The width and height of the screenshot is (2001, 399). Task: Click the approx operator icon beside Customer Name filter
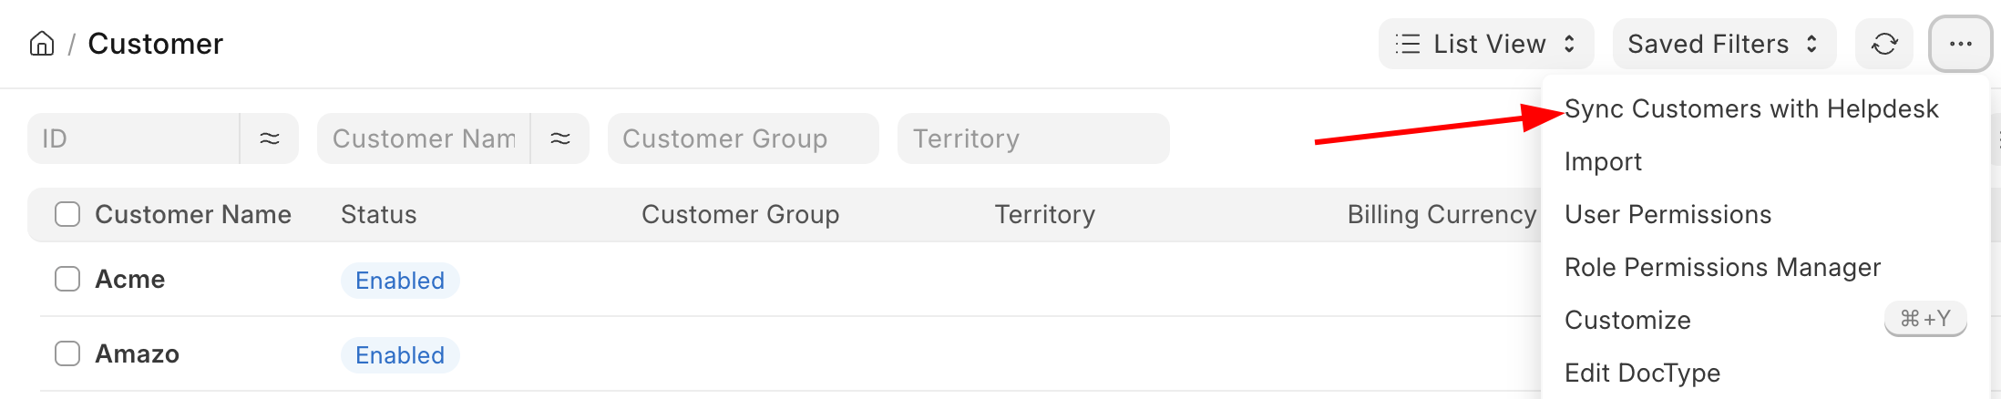point(560,138)
